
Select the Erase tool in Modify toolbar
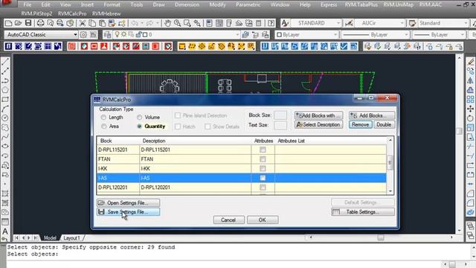[471, 62]
